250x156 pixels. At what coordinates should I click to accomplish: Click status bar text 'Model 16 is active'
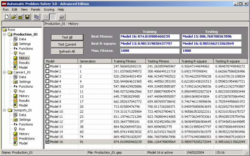160,153
